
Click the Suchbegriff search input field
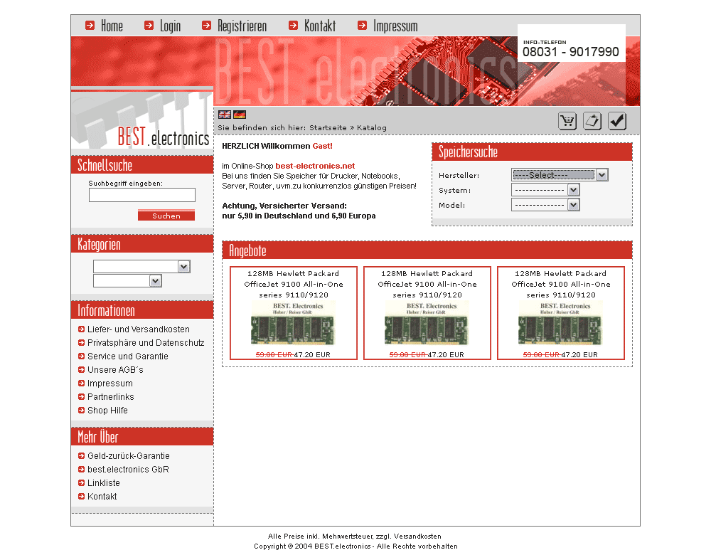[142, 195]
